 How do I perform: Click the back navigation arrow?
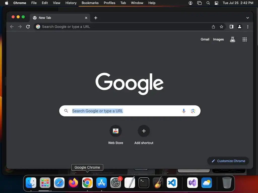(12, 27)
